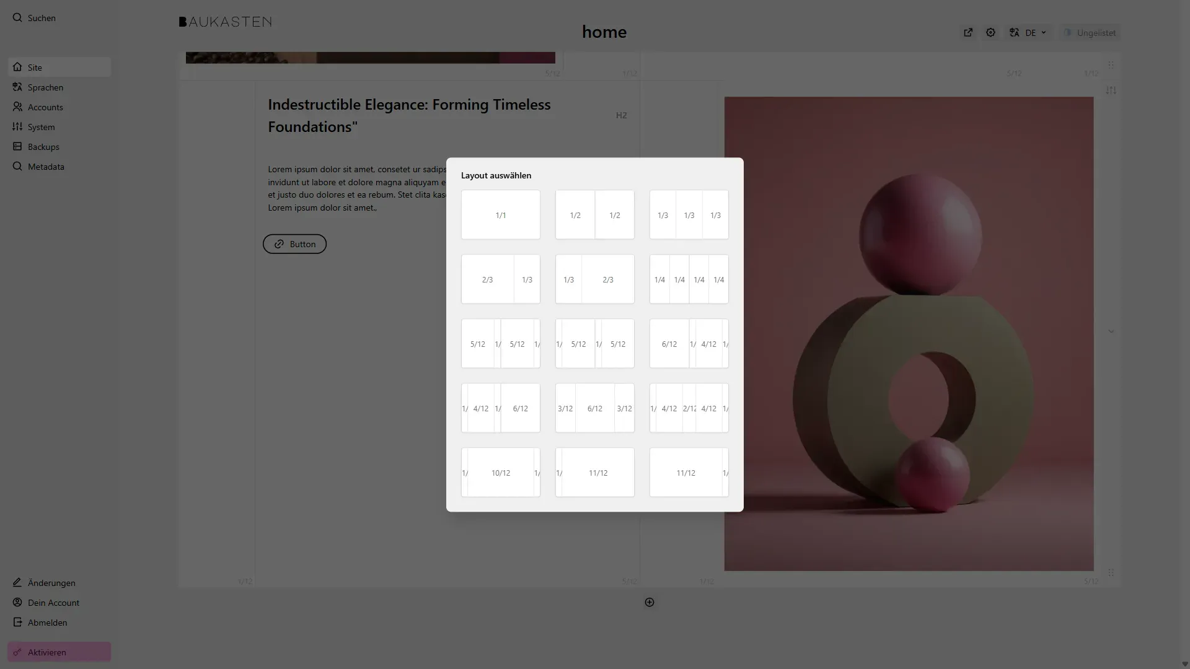Expand chevron at right of image block
Viewport: 1190px width, 669px height.
point(1111,331)
